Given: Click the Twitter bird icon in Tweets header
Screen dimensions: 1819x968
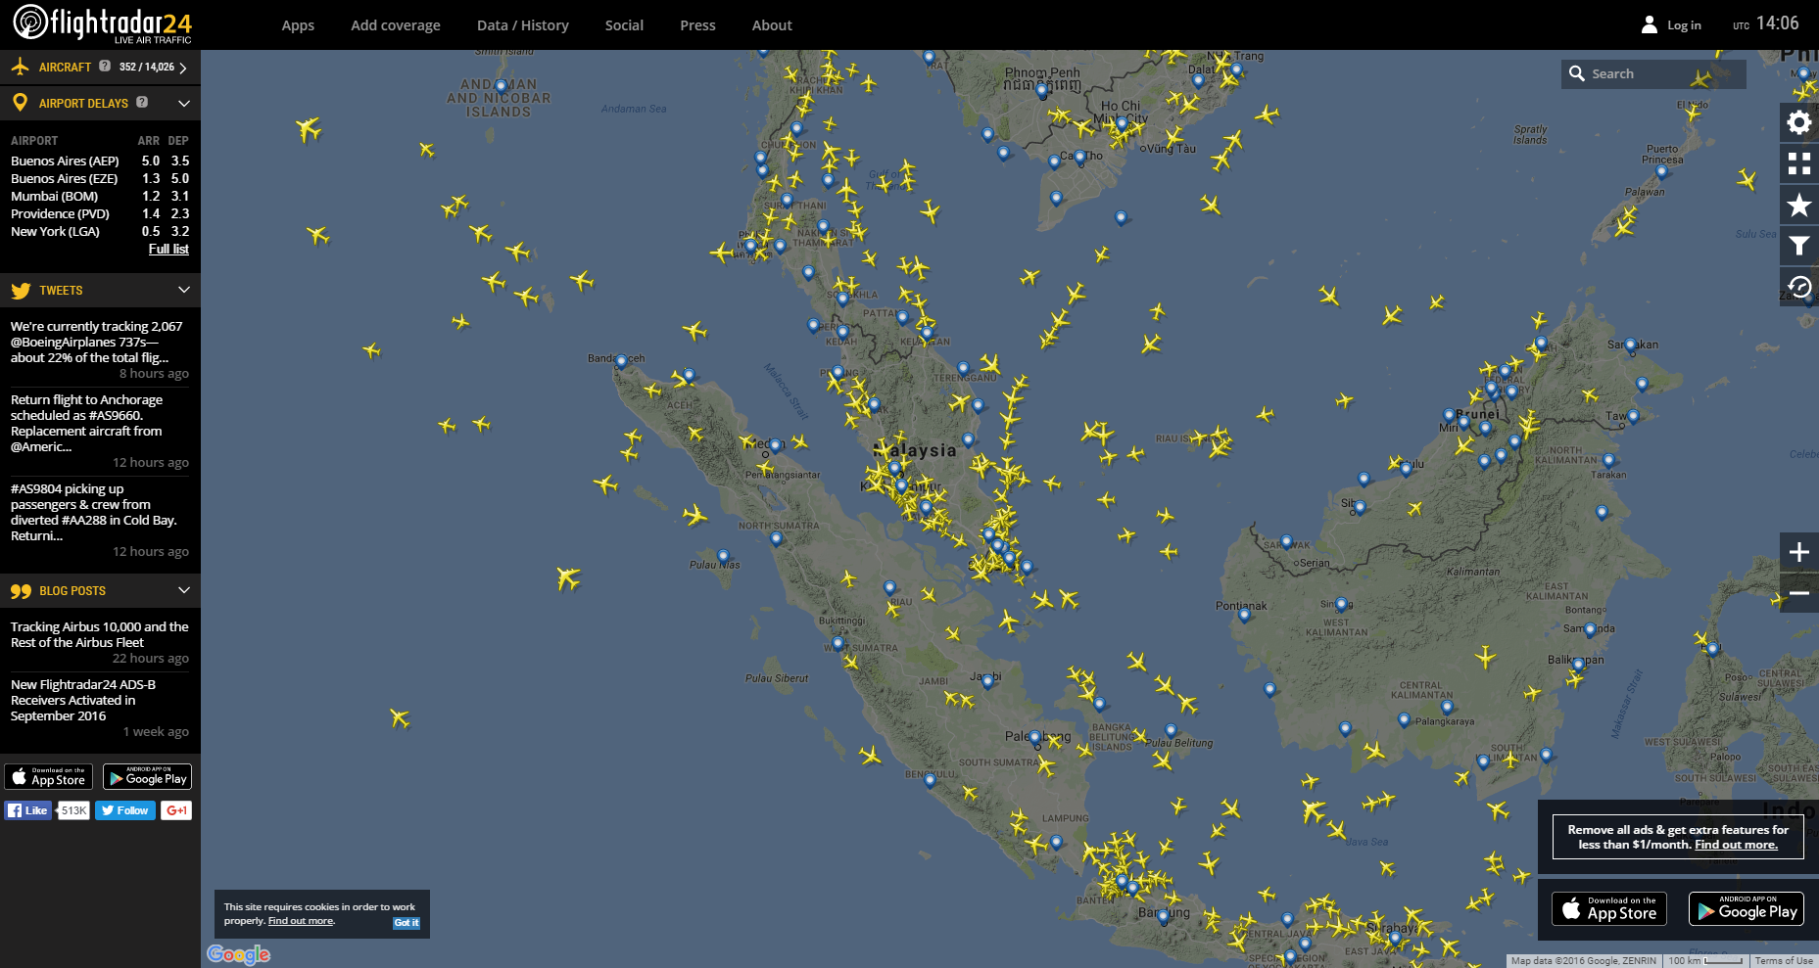Looking at the screenshot, I should click(x=21, y=291).
